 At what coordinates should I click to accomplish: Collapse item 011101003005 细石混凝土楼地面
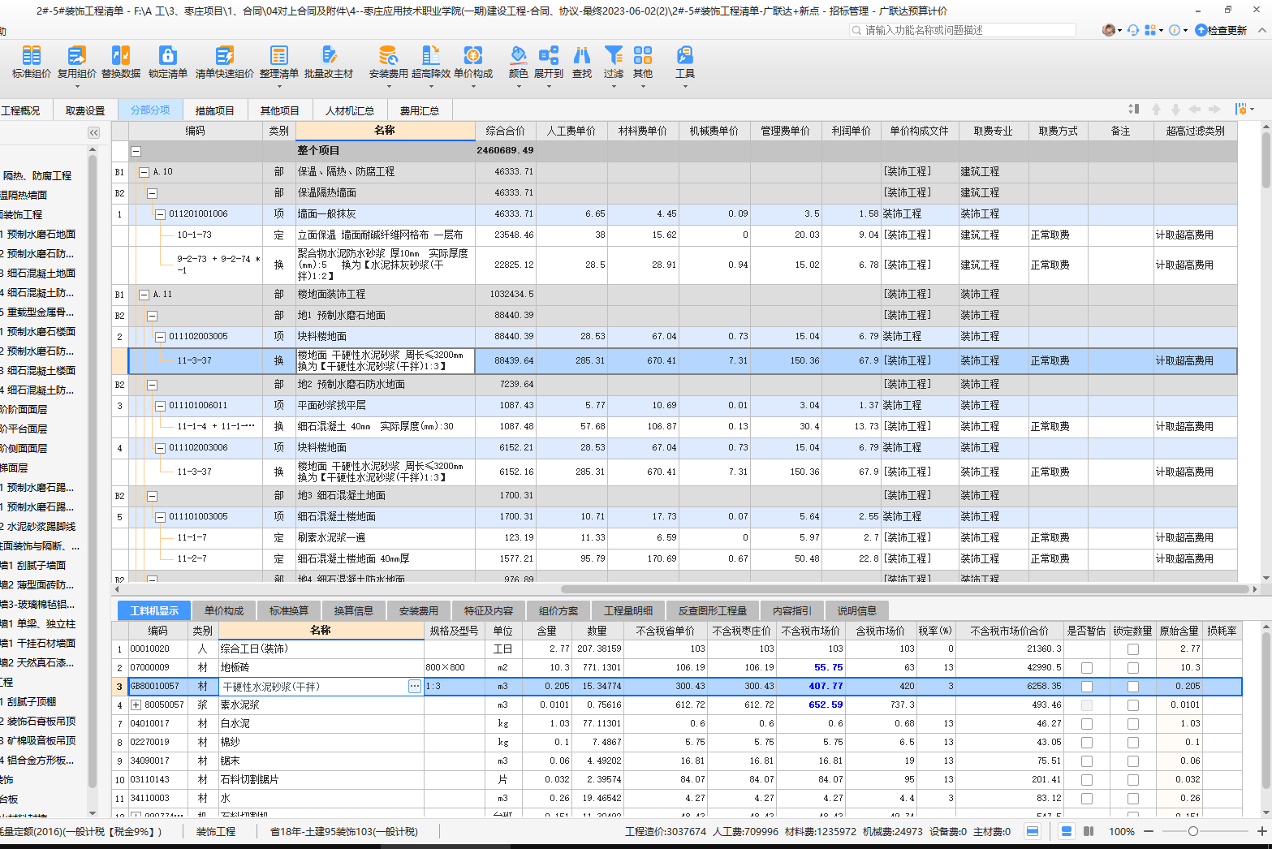click(161, 517)
